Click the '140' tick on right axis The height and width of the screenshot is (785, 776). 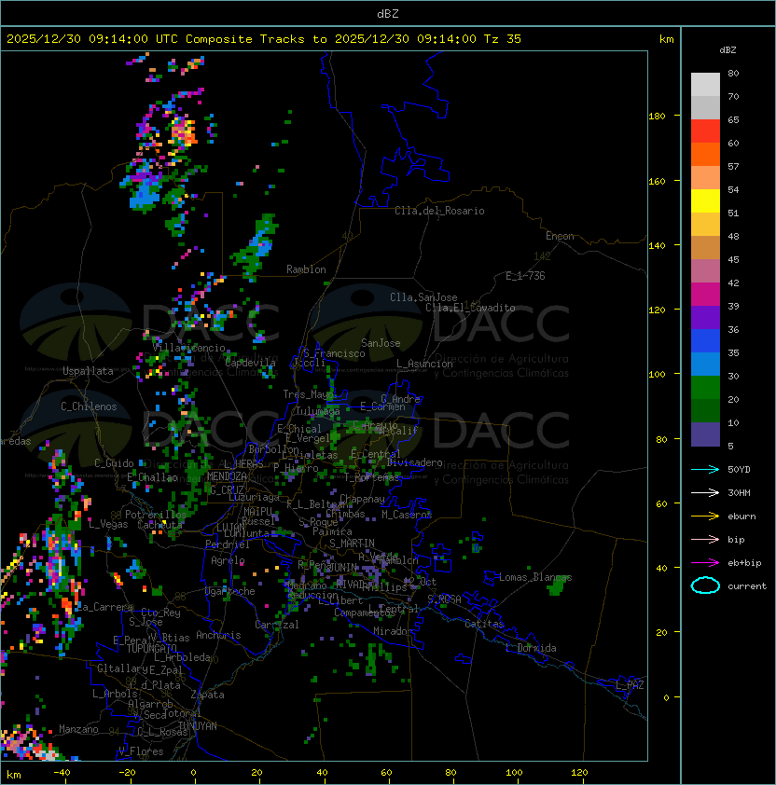tap(657, 245)
